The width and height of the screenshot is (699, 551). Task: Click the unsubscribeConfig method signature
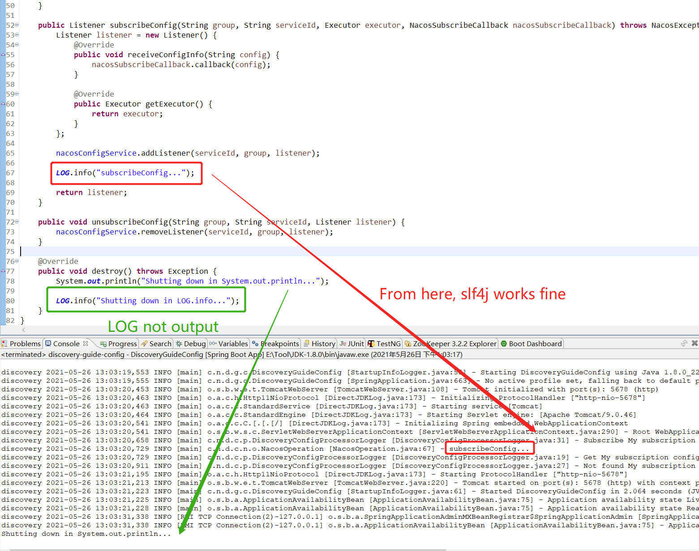pyautogui.click(x=221, y=222)
